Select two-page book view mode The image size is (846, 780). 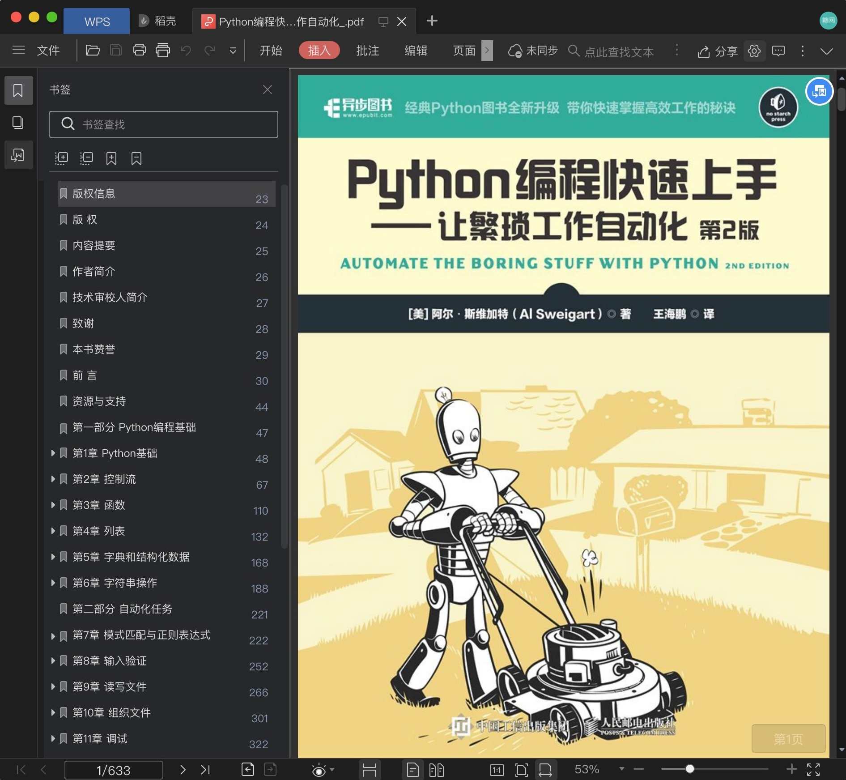tap(437, 770)
